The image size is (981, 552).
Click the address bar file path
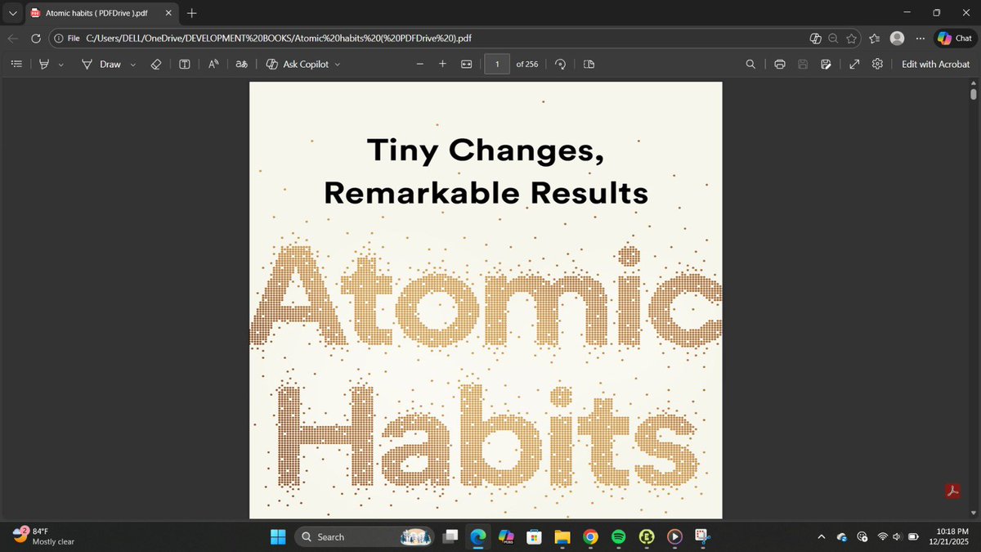coord(278,38)
